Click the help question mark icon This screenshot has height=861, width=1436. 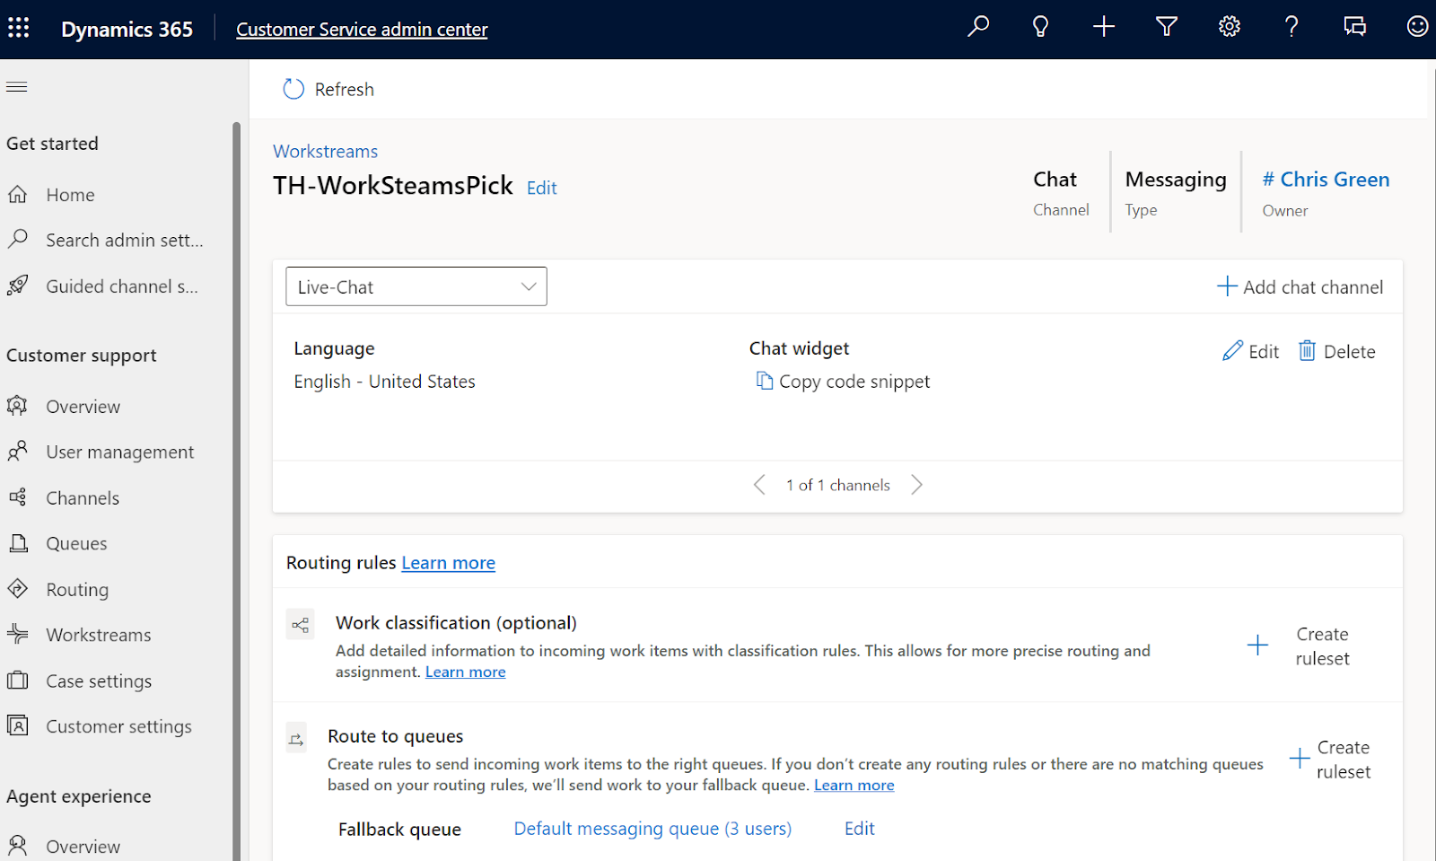(x=1292, y=27)
